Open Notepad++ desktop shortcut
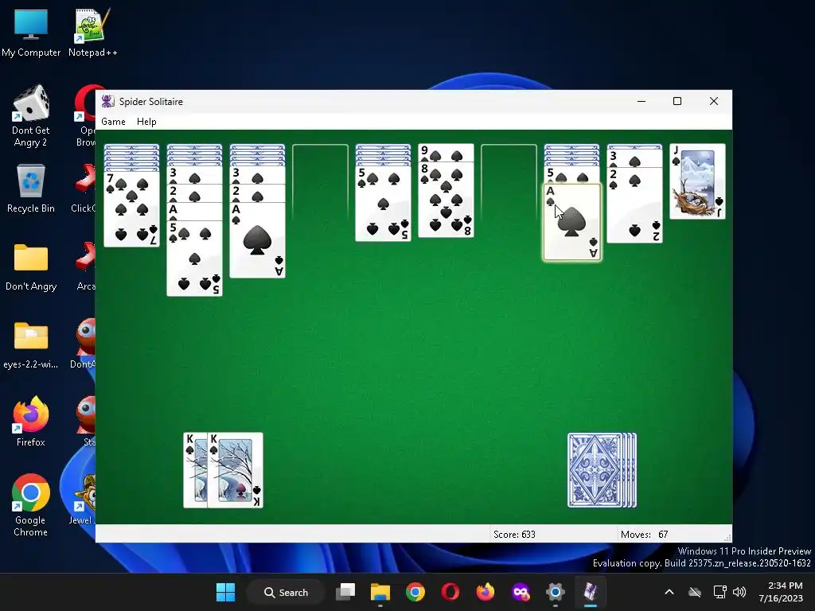Screen dimensions: 815x611 click(92, 32)
